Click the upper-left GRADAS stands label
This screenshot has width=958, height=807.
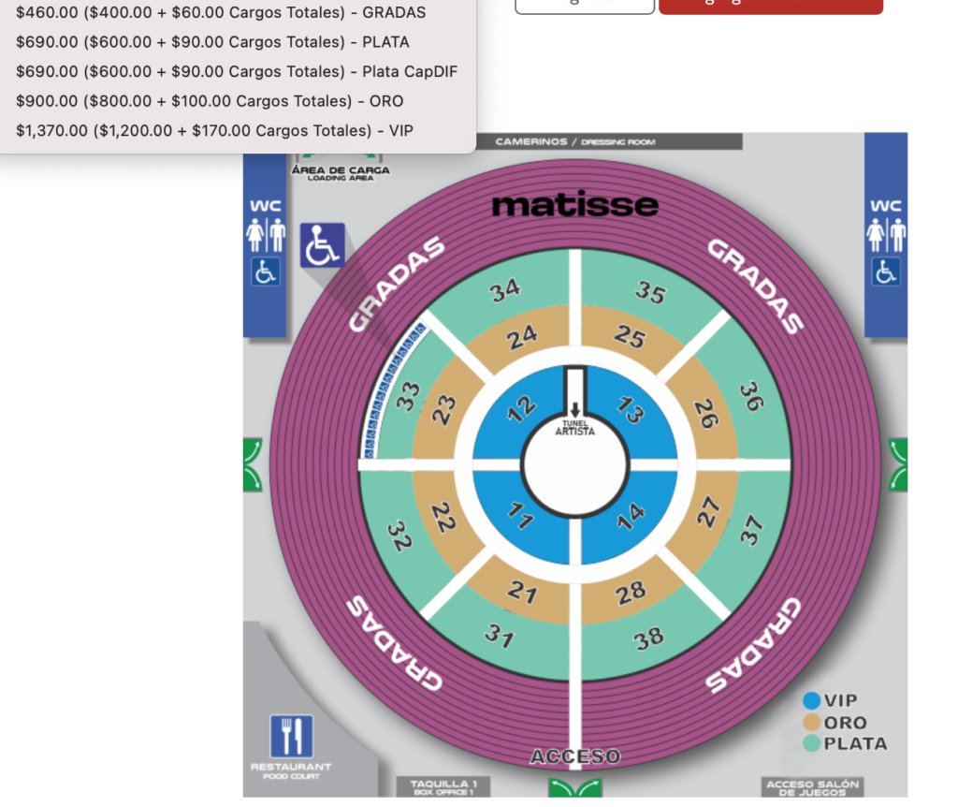pyautogui.click(x=397, y=284)
